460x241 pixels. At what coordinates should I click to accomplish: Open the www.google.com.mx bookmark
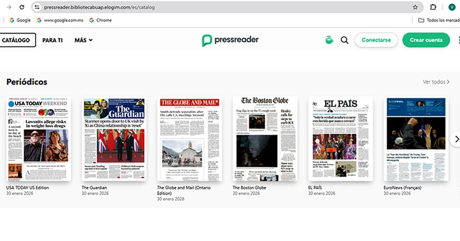coord(60,20)
